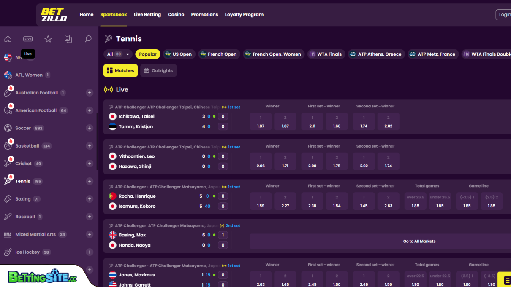511x287 pixels.
Task: Click the Login button
Action: pyautogui.click(x=504, y=14)
